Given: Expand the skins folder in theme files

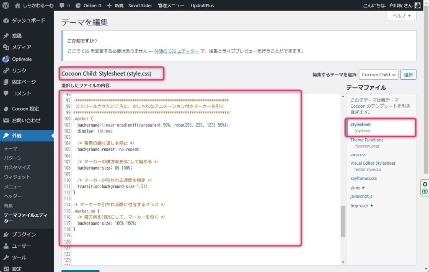Looking at the screenshot, I should (x=357, y=187).
